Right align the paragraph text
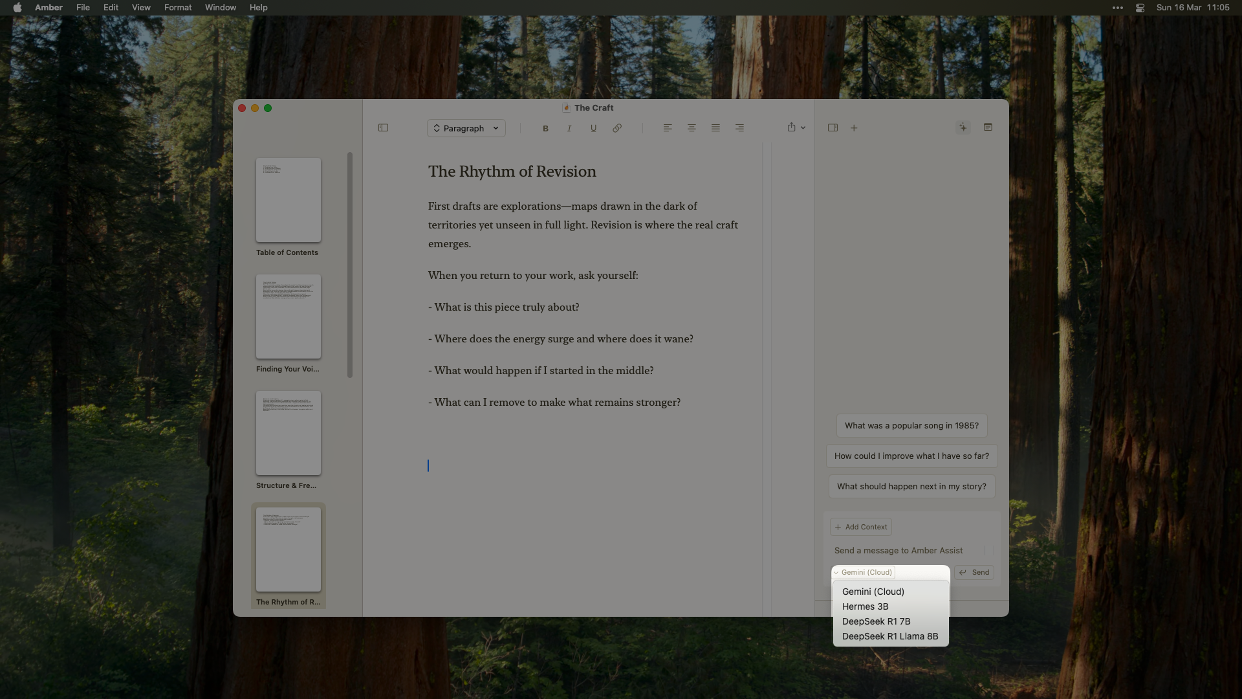The image size is (1242, 699). (739, 128)
